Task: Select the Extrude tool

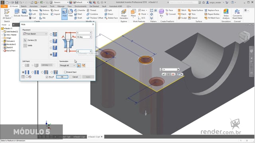Action: [17, 13]
